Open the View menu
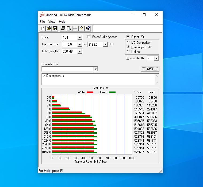This screenshot has width=203, height=187. coord(52,22)
